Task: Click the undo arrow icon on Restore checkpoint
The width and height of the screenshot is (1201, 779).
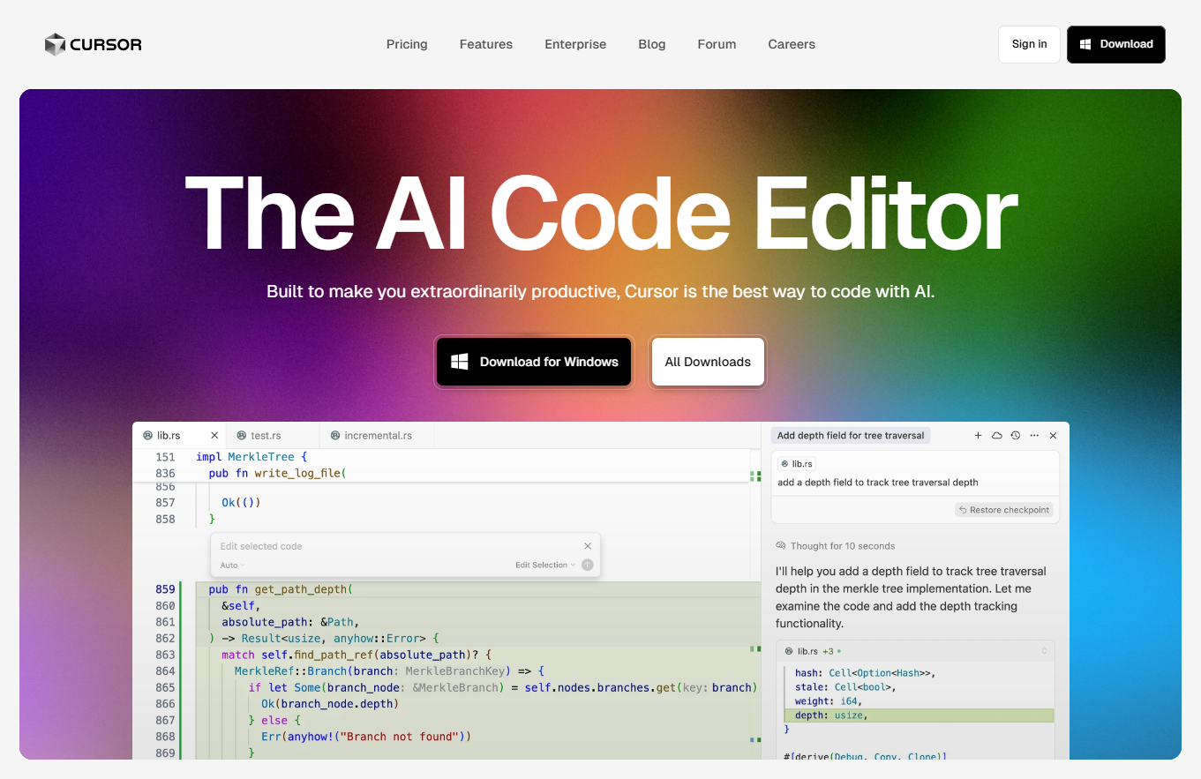Action: point(963,510)
